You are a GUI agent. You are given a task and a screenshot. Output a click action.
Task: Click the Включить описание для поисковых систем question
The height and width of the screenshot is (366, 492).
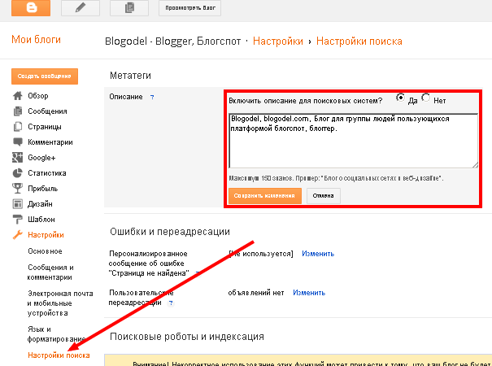click(x=305, y=101)
